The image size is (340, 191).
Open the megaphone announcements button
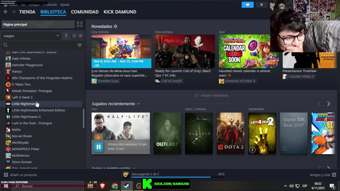[x=248, y=5]
